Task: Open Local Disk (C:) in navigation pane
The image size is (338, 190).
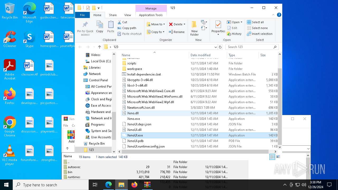Action: pyautogui.click(x=98, y=61)
